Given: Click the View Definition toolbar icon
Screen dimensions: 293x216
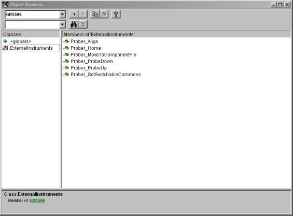Looking at the screenshot, I should pyautogui.click(x=104, y=14).
